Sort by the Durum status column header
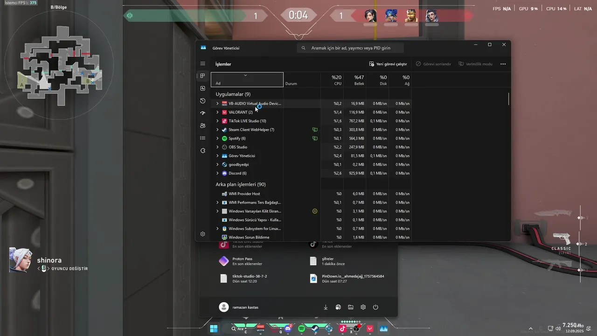The height and width of the screenshot is (336, 597). (302, 80)
